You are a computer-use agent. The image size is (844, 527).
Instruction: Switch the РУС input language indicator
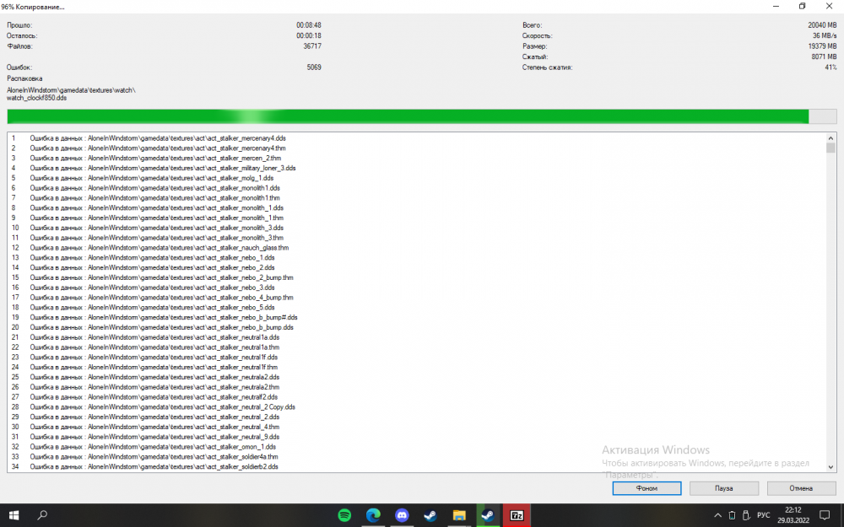763,515
